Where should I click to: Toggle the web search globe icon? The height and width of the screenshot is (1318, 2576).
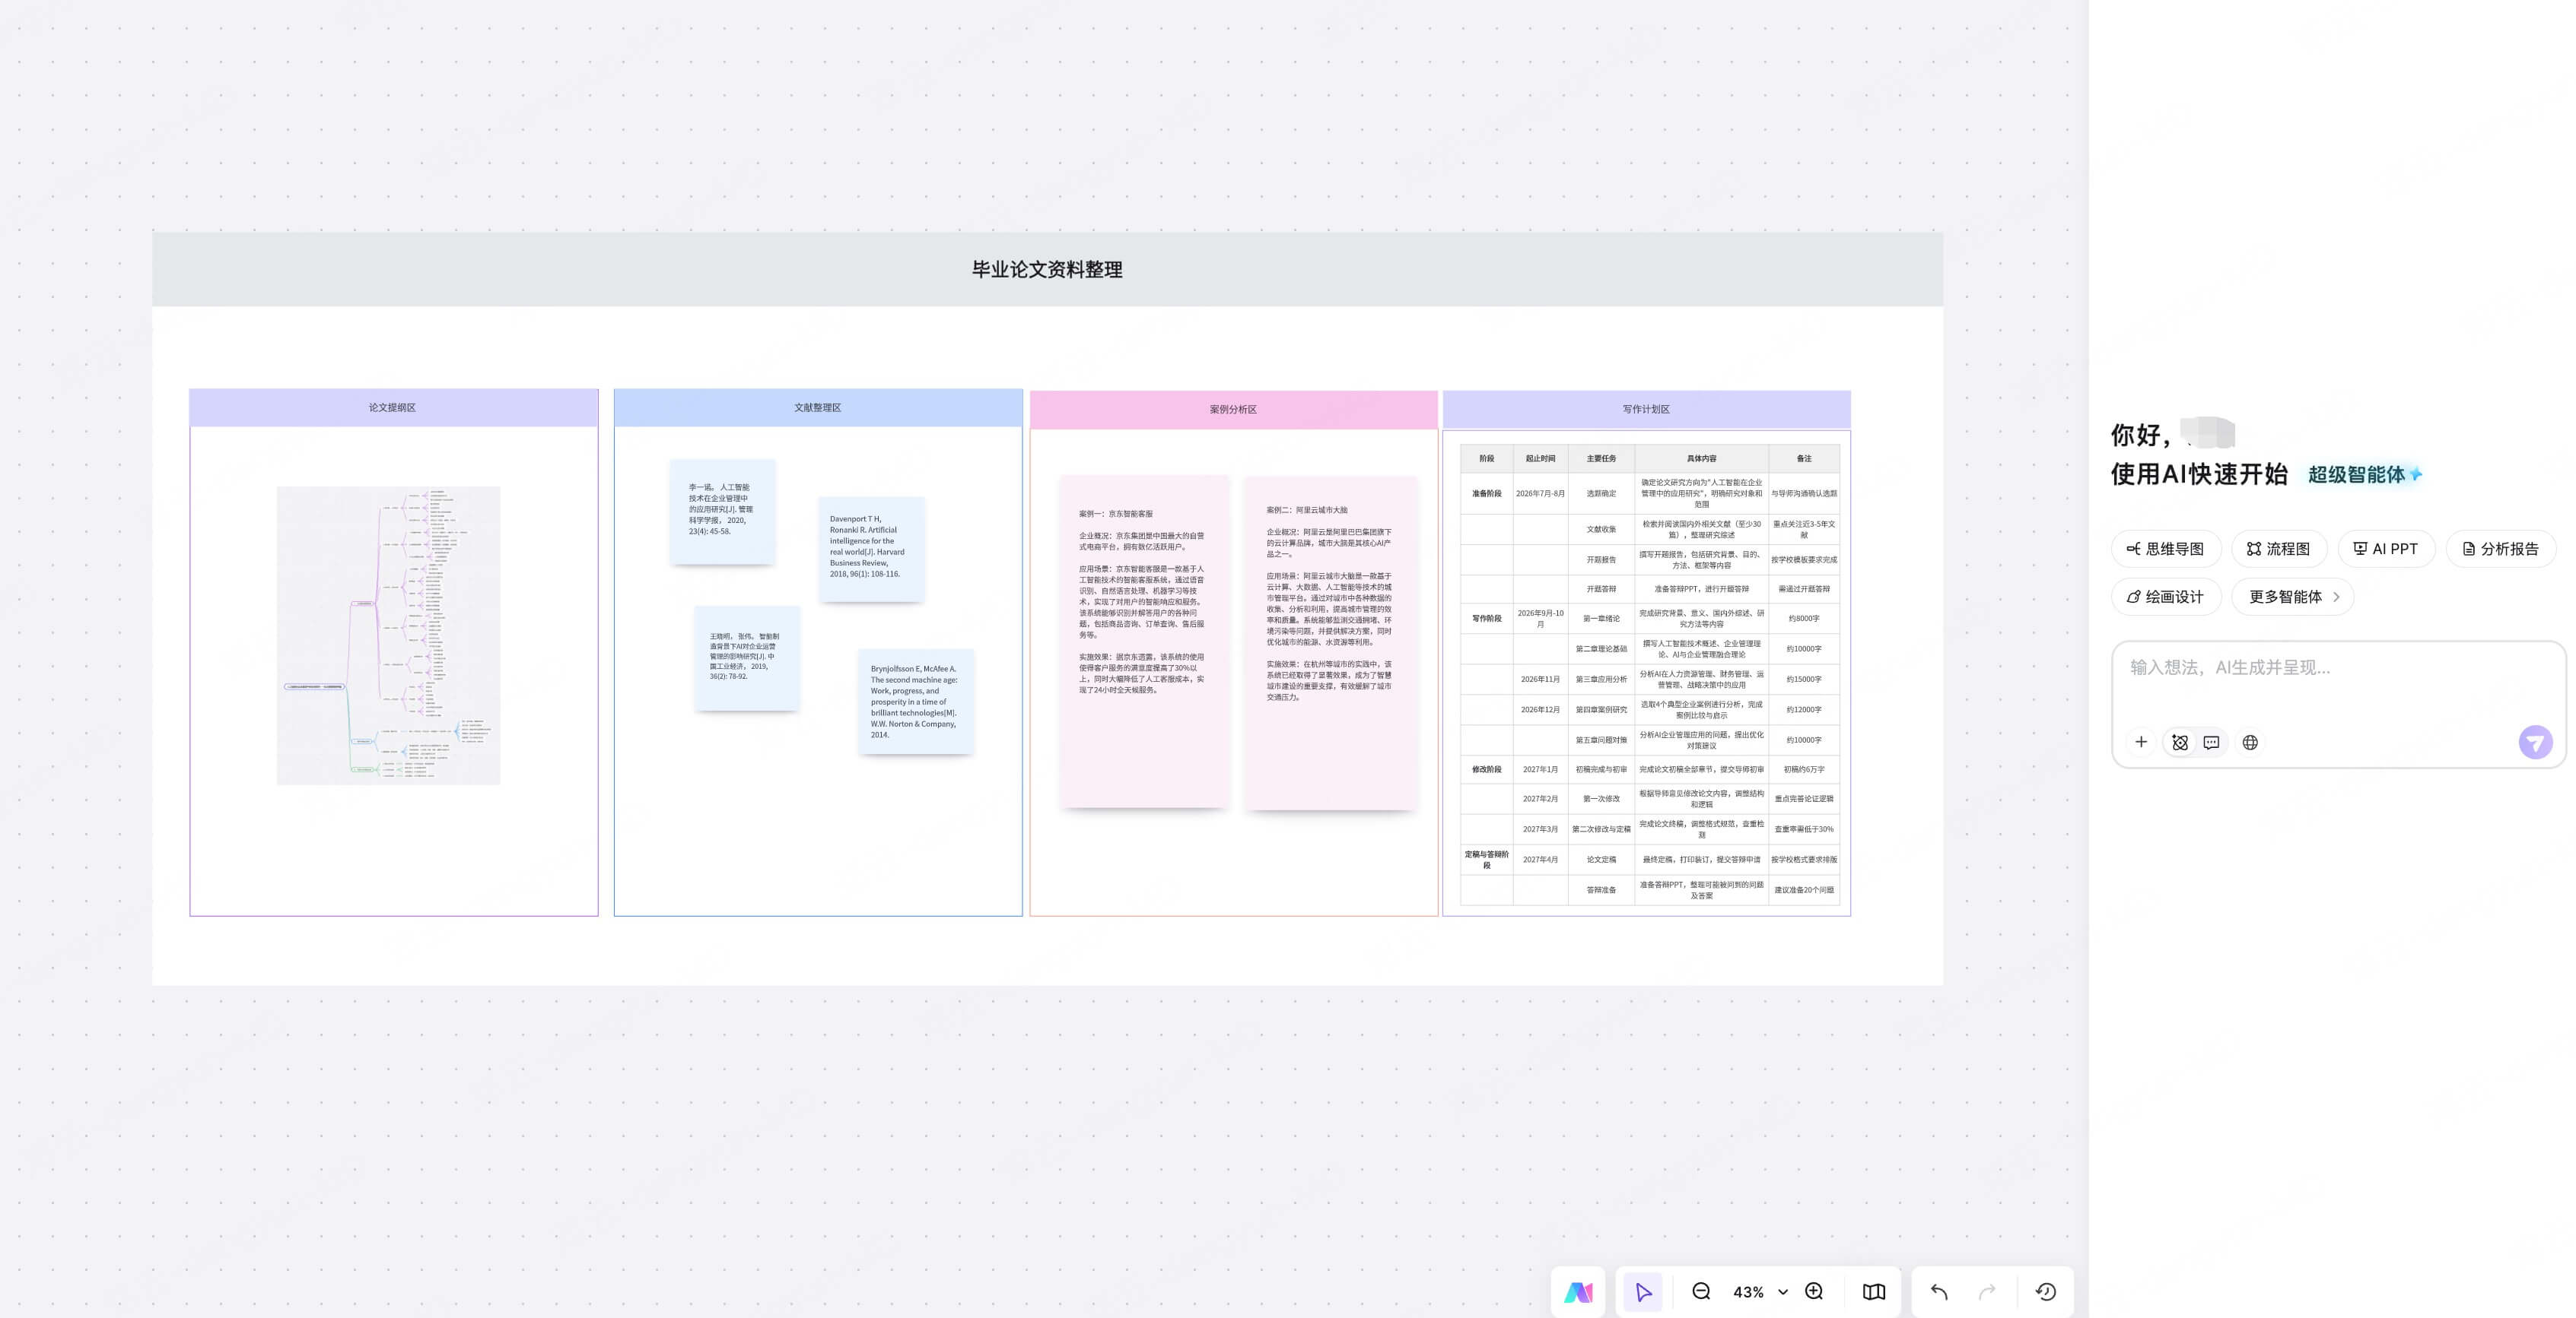tap(2250, 743)
